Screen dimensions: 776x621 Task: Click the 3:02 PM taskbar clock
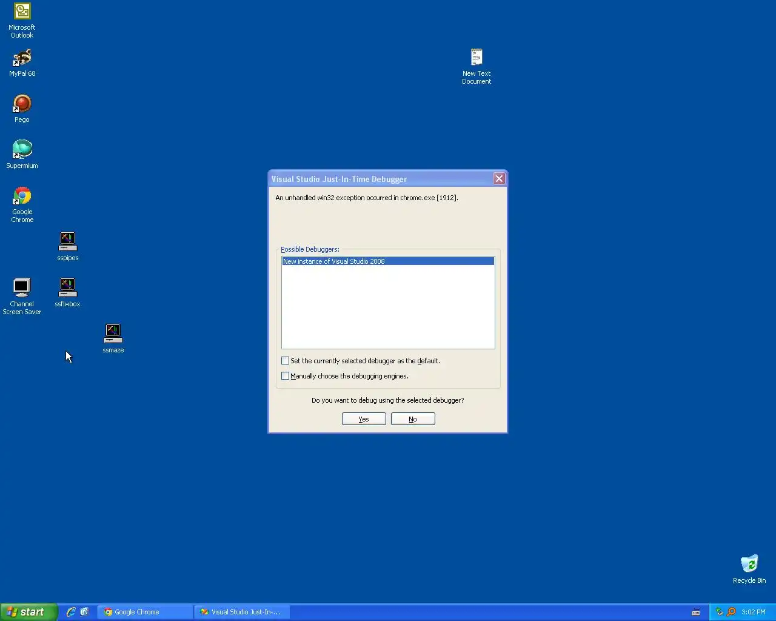point(754,612)
